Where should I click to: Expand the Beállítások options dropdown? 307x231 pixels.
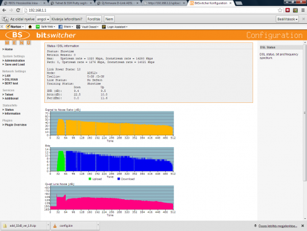pyautogui.click(x=287, y=19)
